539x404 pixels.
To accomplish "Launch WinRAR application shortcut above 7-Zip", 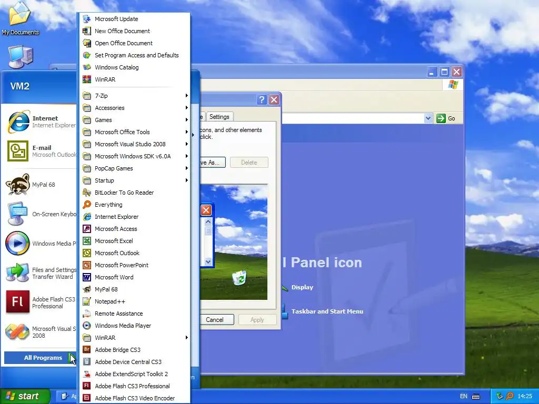I will [135, 79].
